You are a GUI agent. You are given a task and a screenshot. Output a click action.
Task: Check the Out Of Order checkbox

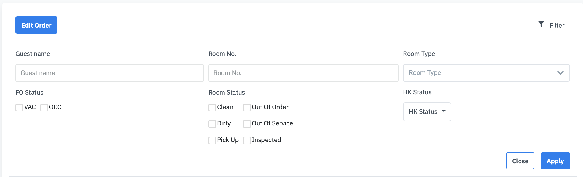[x=247, y=107]
